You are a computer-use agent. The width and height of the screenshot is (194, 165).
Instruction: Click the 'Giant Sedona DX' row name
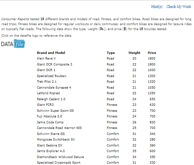tap(50, 145)
